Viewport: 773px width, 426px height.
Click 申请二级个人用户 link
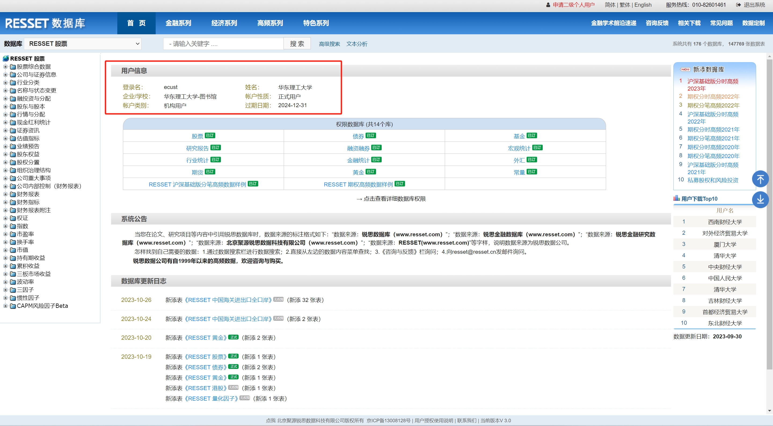[574, 5]
